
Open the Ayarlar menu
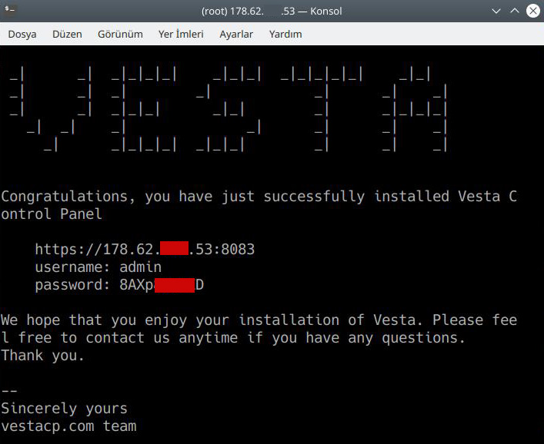tap(236, 34)
